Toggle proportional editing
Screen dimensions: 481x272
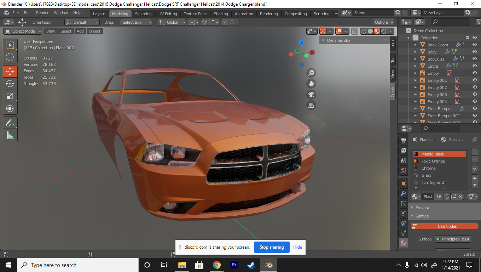coord(224,22)
